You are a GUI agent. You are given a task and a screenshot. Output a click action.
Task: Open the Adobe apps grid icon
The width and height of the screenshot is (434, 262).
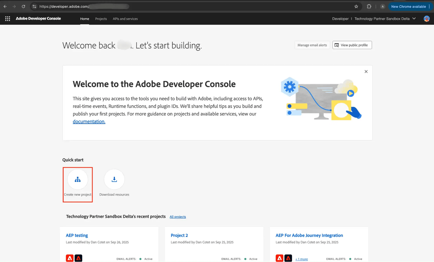[x=7, y=19]
